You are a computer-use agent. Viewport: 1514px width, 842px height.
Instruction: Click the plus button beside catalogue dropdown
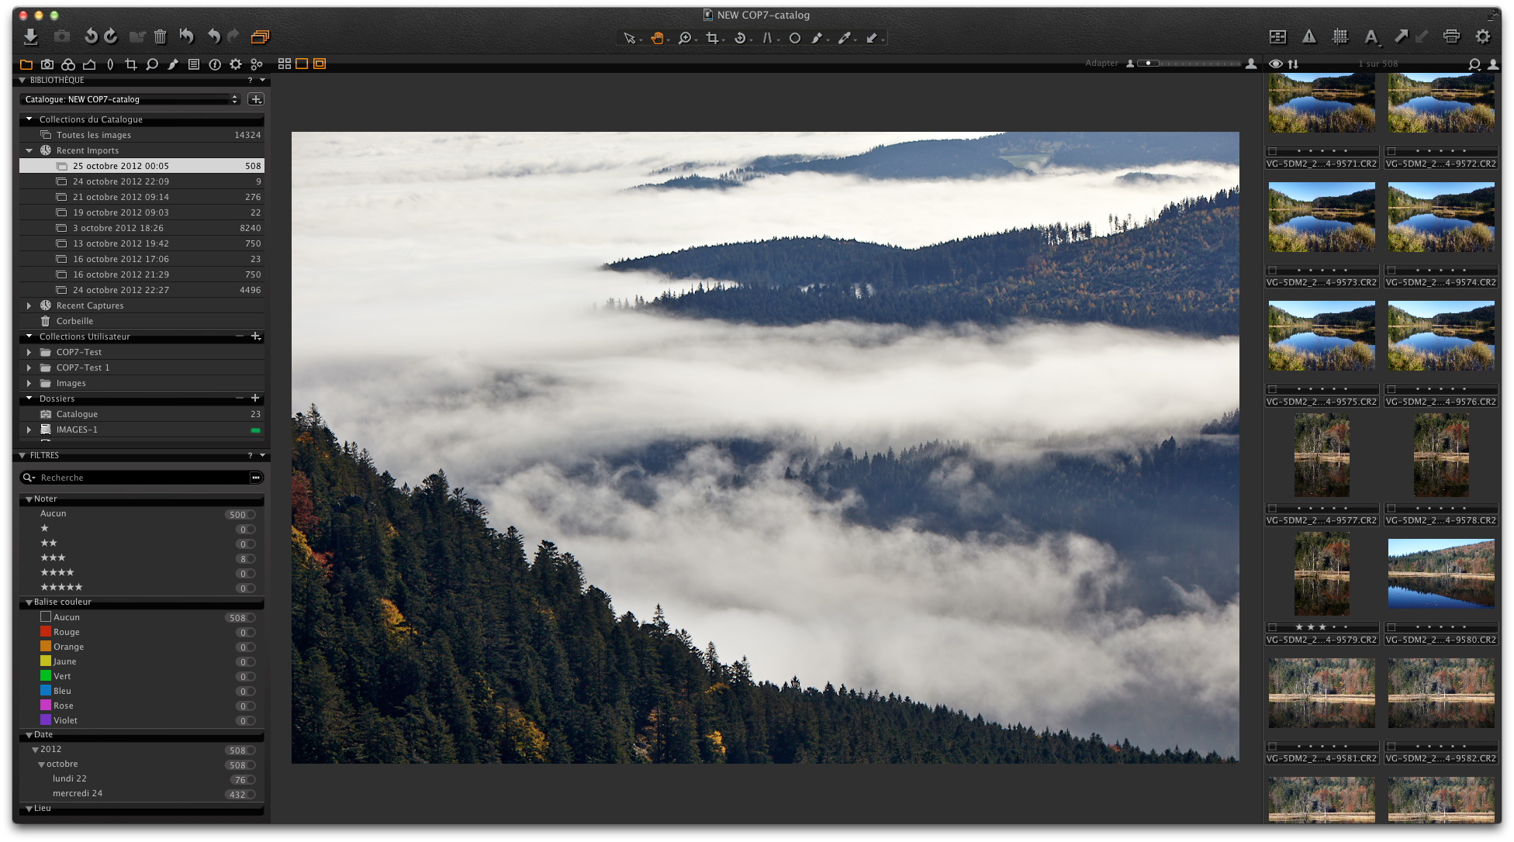256,99
